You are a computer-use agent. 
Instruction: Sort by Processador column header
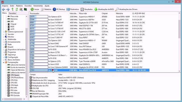[x=34, y=13]
